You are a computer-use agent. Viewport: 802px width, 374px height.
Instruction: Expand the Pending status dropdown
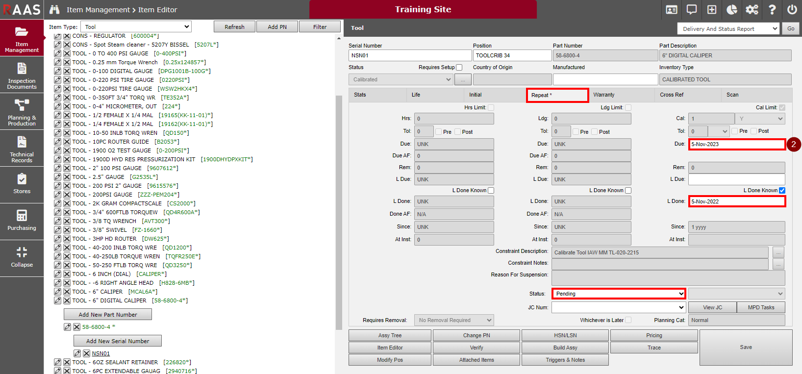[x=619, y=294]
